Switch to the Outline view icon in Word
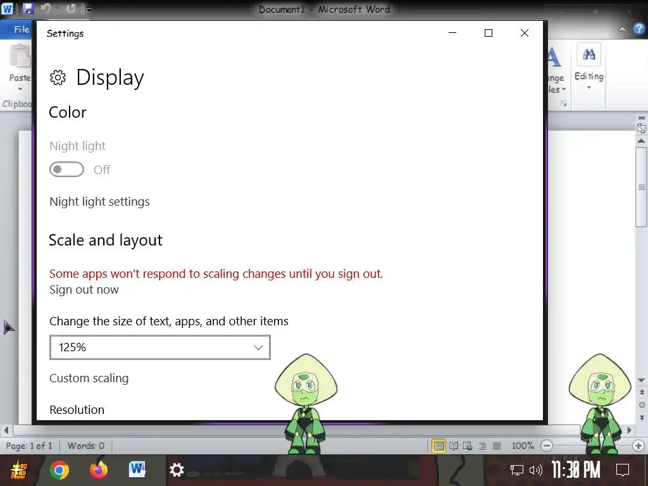The width and height of the screenshot is (648, 486). click(x=482, y=446)
